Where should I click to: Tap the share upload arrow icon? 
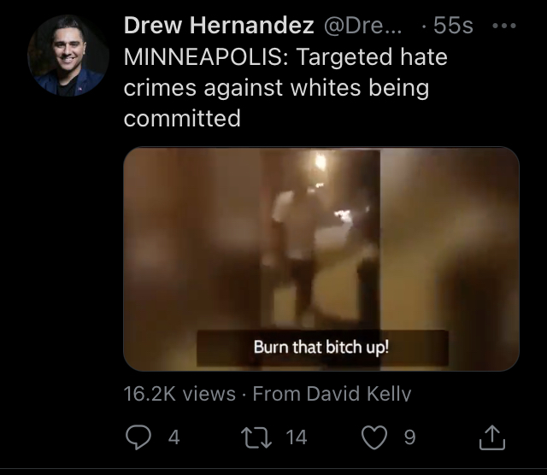[492, 437]
